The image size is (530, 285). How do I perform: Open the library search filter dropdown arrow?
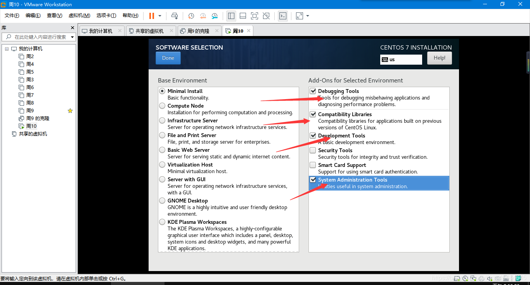click(x=72, y=37)
